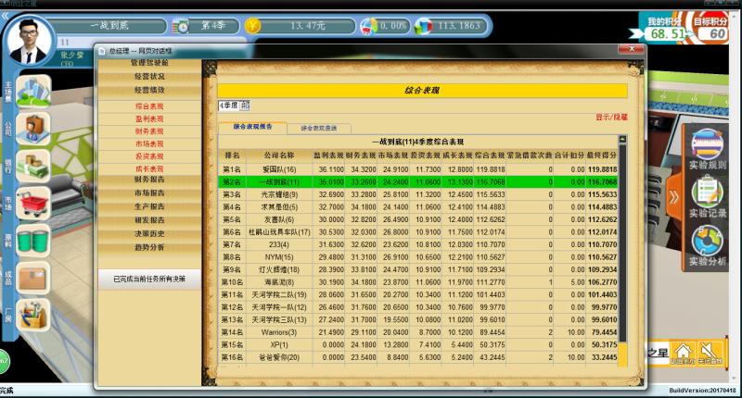Open the 银行 bank sidebar icon

click(32, 166)
